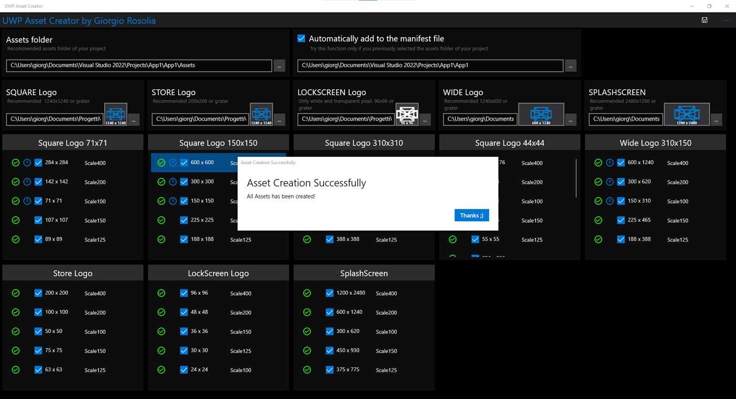Click the R icon in the 150 x 310 row
Screen dimensions: 736x399
(x=610, y=201)
